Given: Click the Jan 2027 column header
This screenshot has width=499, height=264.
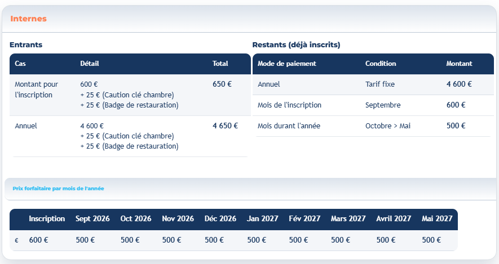Looking at the screenshot, I should click(x=263, y=219).
